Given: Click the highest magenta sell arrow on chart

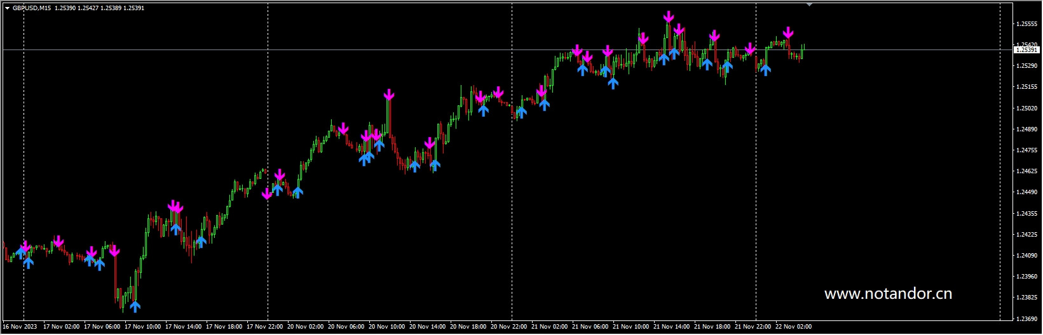Looking at the screenshot, I should coord(668,17).
